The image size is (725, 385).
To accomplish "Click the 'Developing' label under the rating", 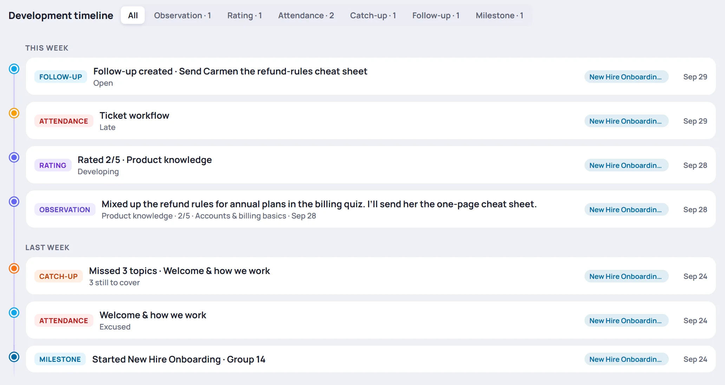I will (x=98, y=172).
